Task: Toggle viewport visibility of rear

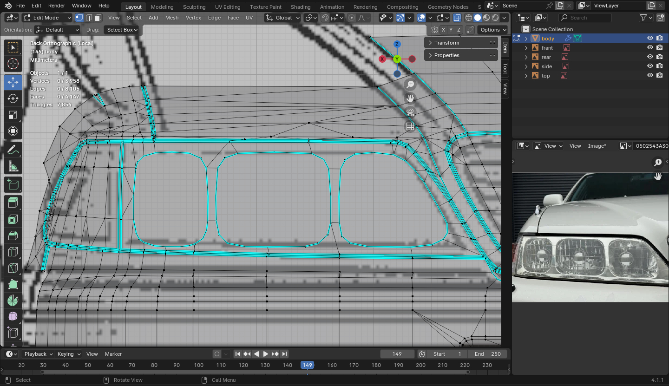Action: (x=650, y=57)
